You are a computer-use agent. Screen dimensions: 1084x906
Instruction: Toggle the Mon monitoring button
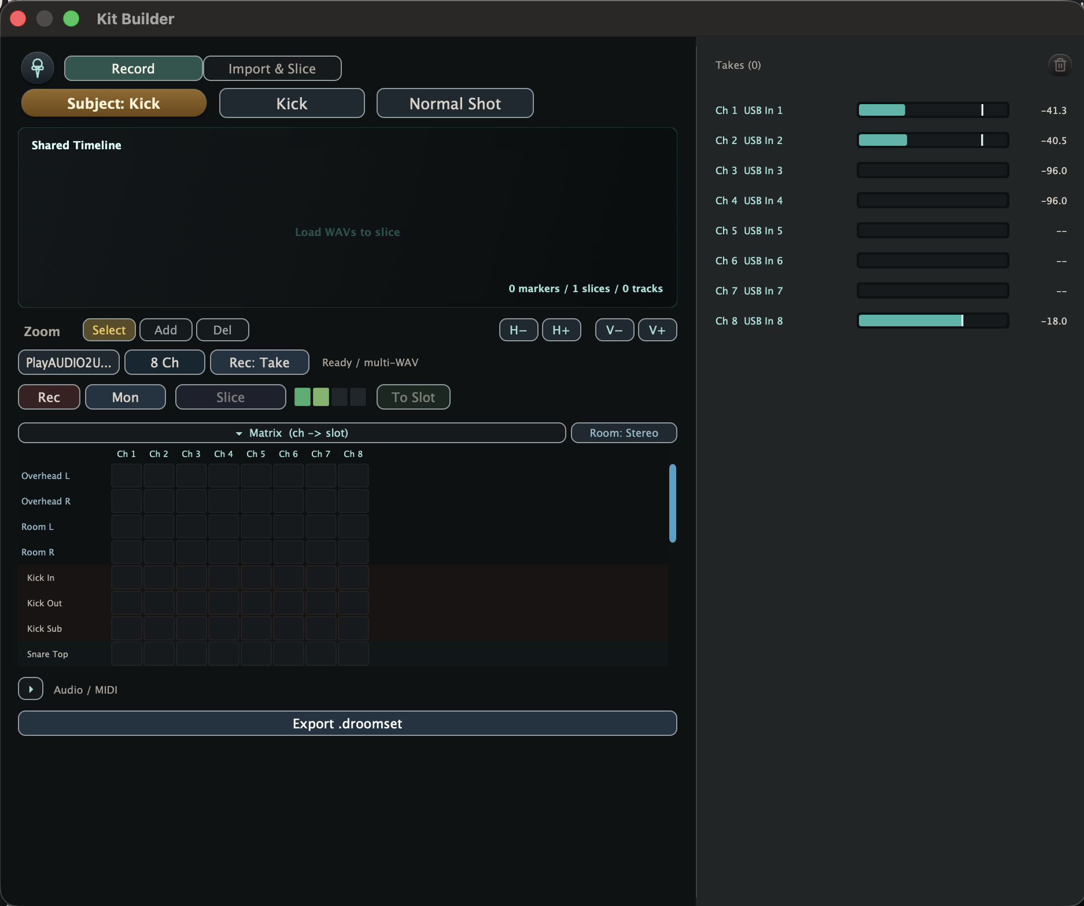[126, 397]
